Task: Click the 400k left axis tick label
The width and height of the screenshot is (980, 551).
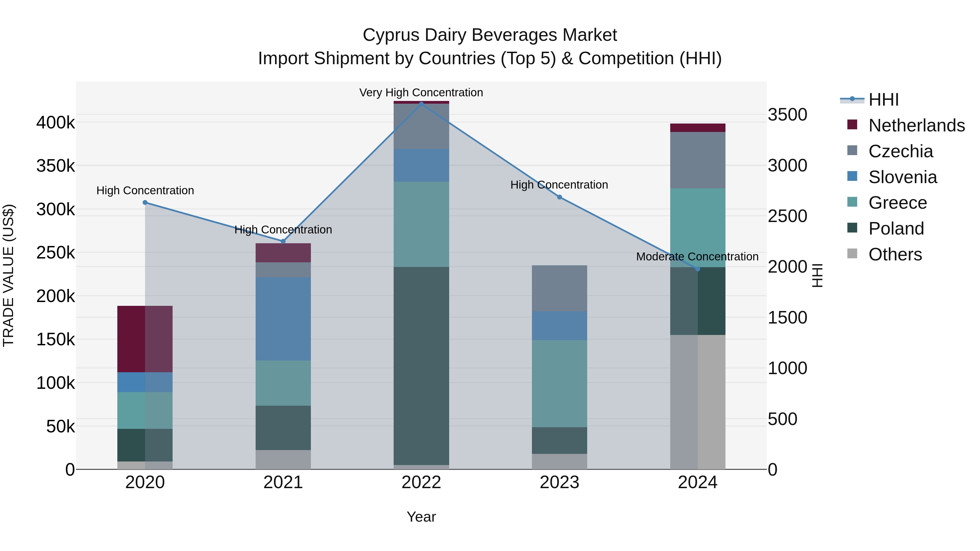Action: pos(56,122)
